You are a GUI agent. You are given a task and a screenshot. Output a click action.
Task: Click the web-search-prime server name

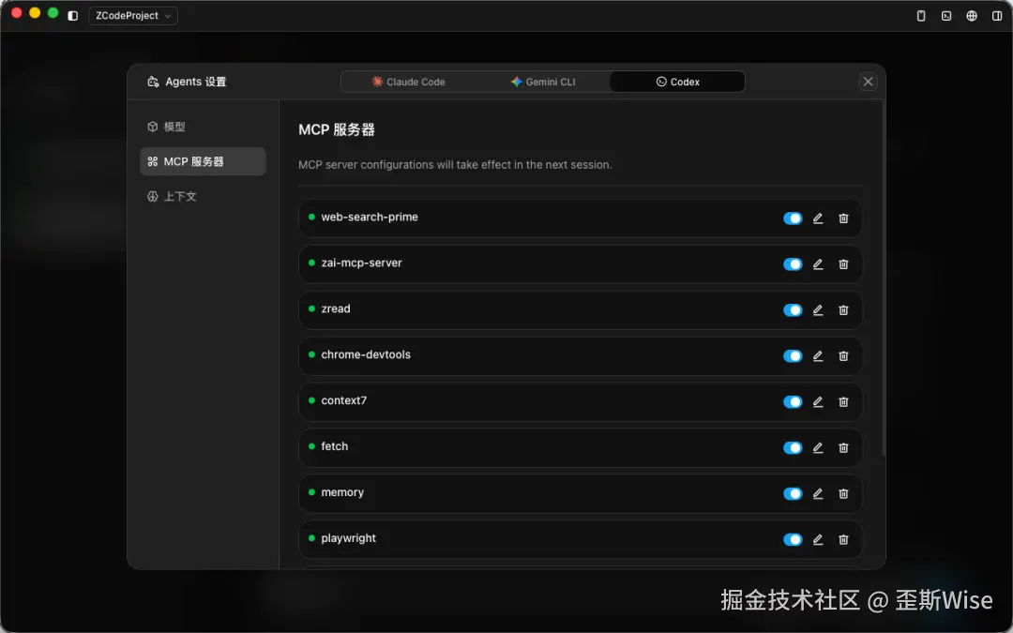click(370, 217)
